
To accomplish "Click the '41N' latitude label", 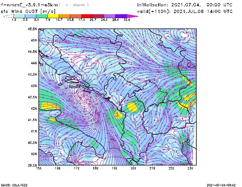I will tap(34, 131).
